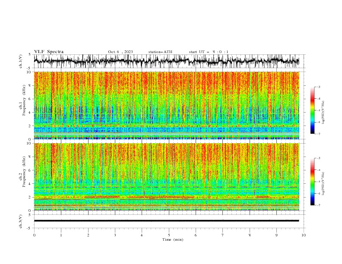The image size is (342, 264).
Task: Click time axis tick label "3"
Action: 115,235
